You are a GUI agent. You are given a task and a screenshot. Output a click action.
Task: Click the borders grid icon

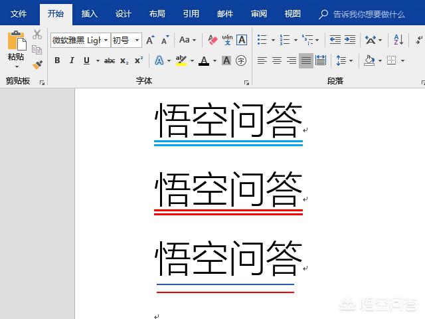pyautogui.click(x=391, y=60)
